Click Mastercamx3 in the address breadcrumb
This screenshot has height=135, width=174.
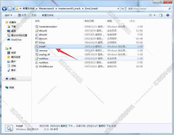tap(46, 8)
